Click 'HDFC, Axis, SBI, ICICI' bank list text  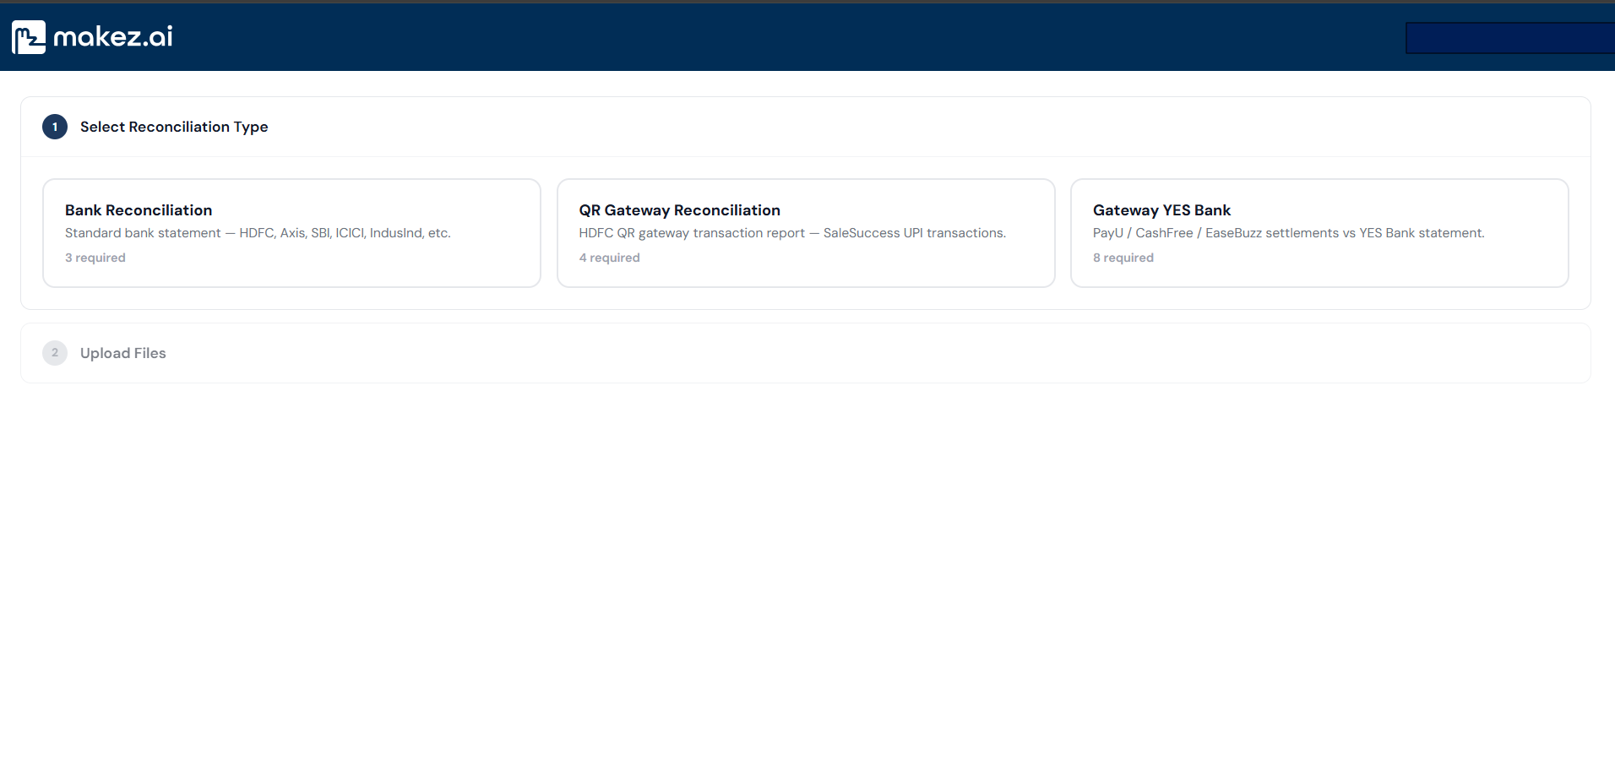pyautogui.click(x=302, y=233)
